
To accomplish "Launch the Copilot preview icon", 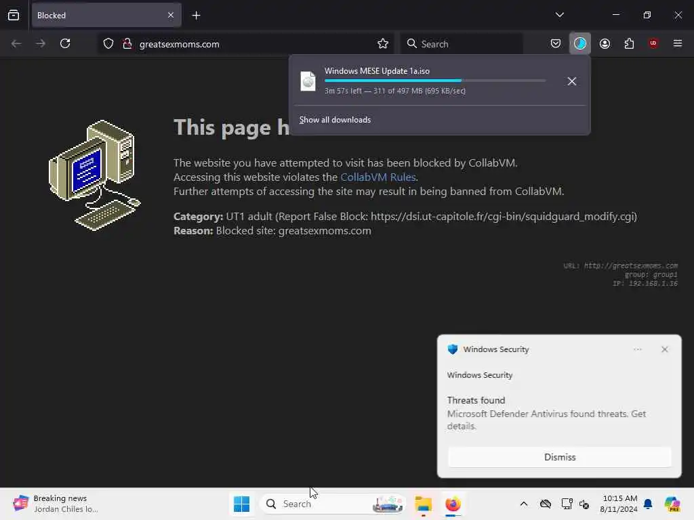I will [672, 504].
